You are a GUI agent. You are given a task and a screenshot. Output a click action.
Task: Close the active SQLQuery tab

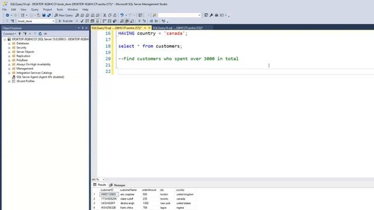pyautogui.click(x=150, y=28)
